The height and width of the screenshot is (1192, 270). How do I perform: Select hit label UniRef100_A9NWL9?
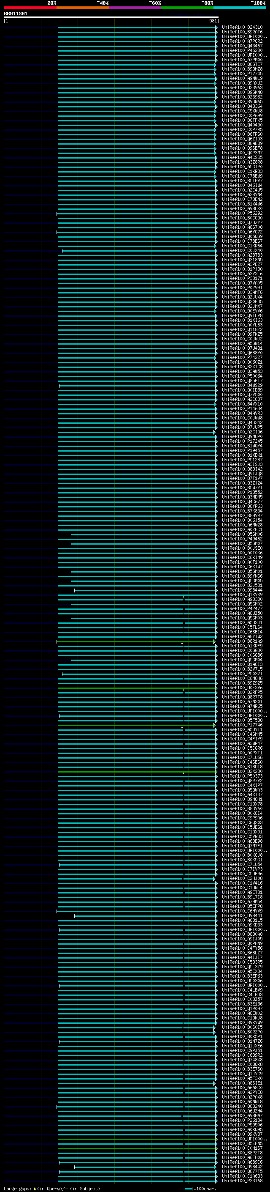(x=242, y=79)
